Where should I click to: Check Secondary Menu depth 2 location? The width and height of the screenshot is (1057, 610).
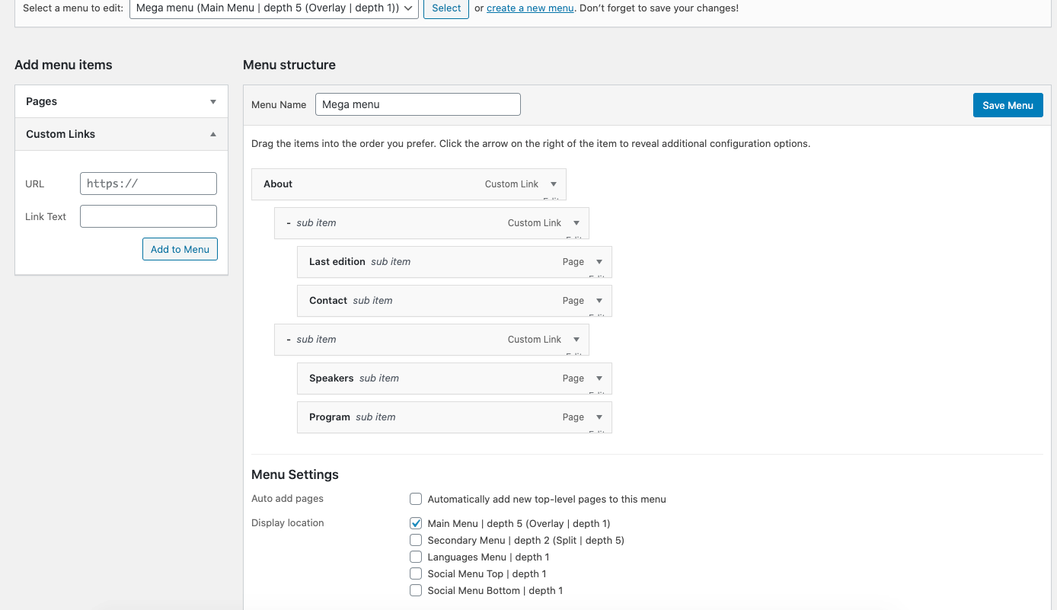416,540
